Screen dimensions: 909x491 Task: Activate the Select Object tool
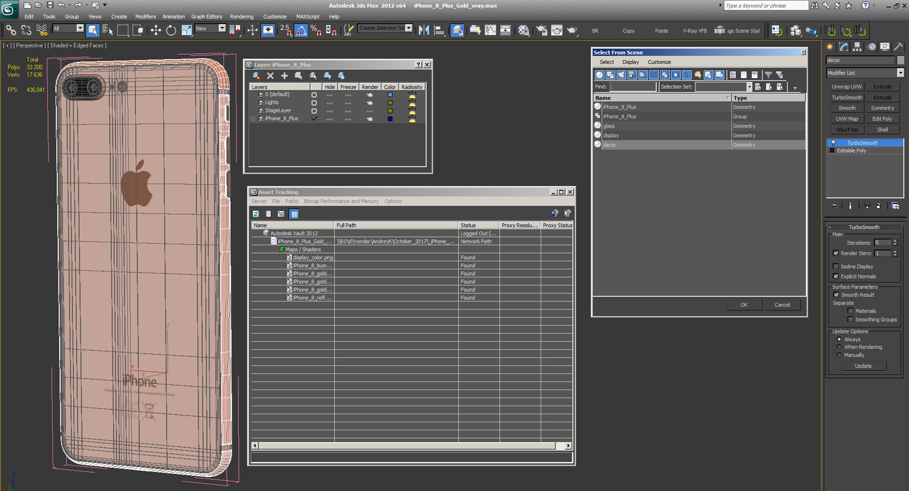coord(93,29)
